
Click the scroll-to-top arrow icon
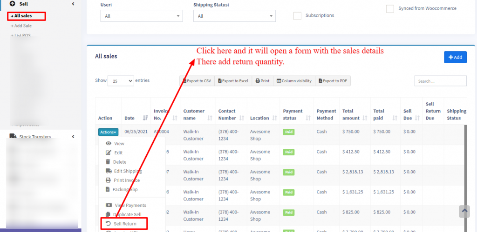point(464,211)
